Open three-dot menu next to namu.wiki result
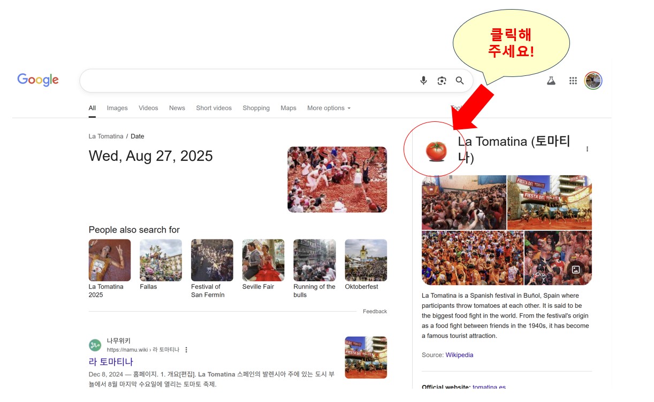Image resolution: width=654 pixels, height=402 pixels. point(186,350)
